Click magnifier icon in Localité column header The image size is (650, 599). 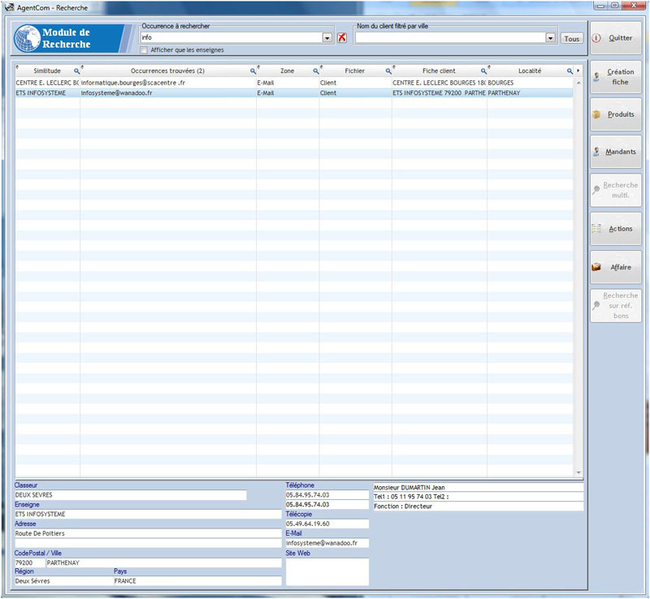pos(570,71)
